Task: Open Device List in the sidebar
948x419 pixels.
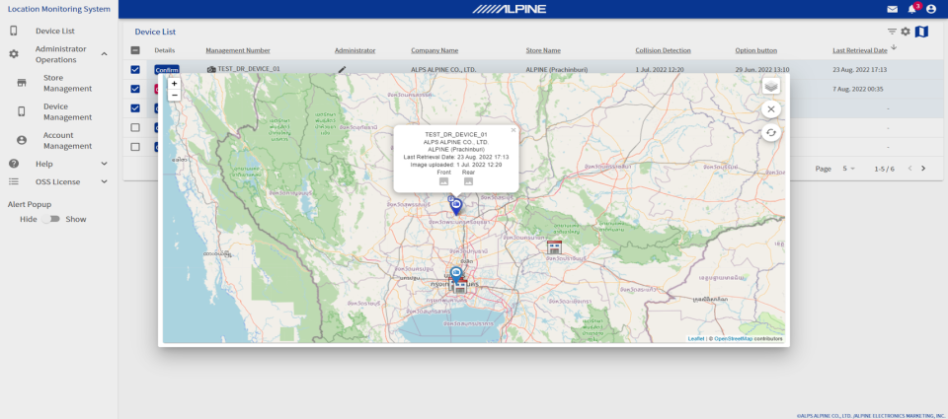Action: 55,31
